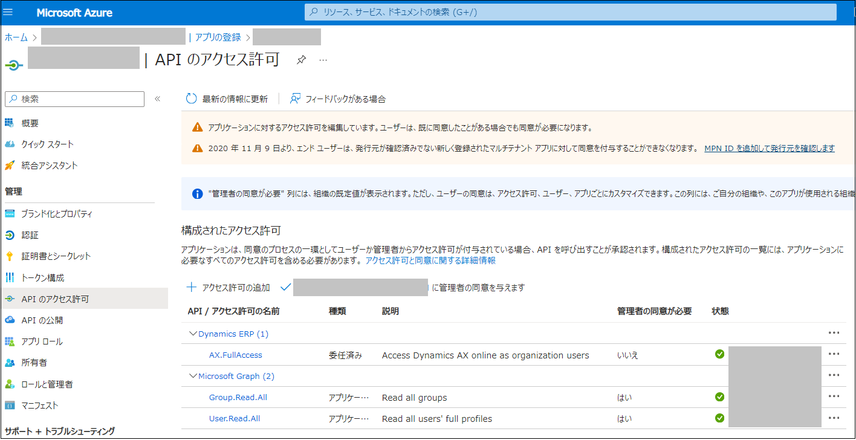The height and width of the screenshot is (440, 856).
Task: Open the Group.Read.All permission link
Action: (238, 397)
